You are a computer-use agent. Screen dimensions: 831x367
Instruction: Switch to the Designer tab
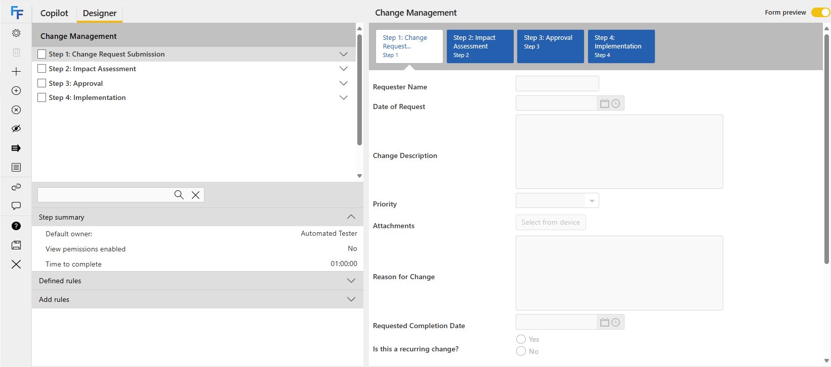[100, 13]
